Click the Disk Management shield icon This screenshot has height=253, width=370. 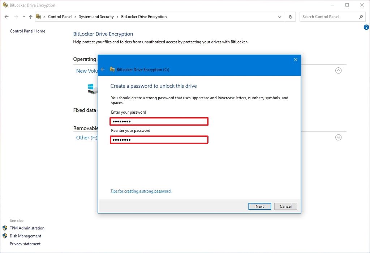click(x=4, y=236)
